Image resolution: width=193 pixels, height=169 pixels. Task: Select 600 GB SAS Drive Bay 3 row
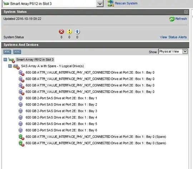(x=61, y=111)
